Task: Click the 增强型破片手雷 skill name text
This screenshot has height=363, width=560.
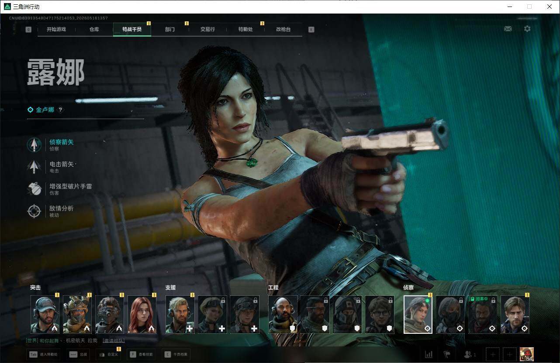Action: [x=70, y=186]
